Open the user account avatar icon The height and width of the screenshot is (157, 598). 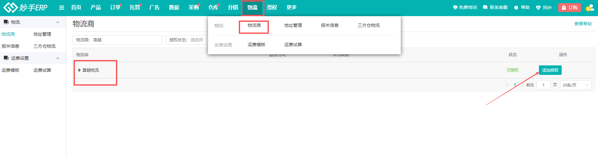pyautogui.click(x=589, y=8)
